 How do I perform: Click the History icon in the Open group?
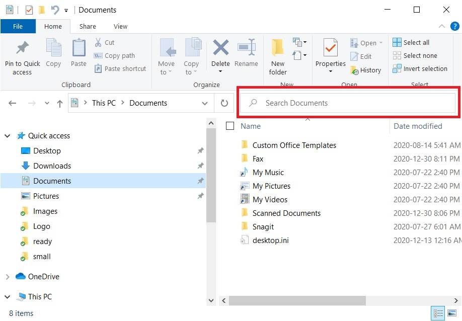(x=366, y=70)
